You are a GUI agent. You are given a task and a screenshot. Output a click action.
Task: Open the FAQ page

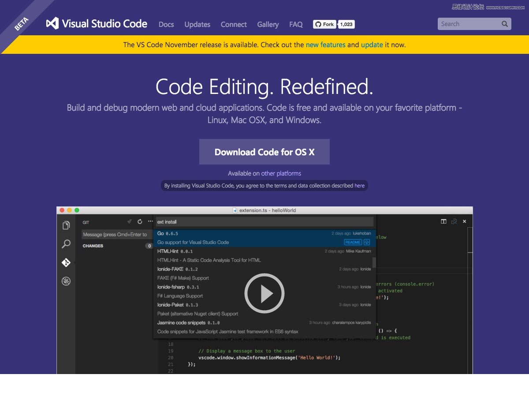coord(296,24)
